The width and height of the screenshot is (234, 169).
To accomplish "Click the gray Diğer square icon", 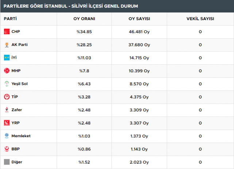I will pos(7,162).
